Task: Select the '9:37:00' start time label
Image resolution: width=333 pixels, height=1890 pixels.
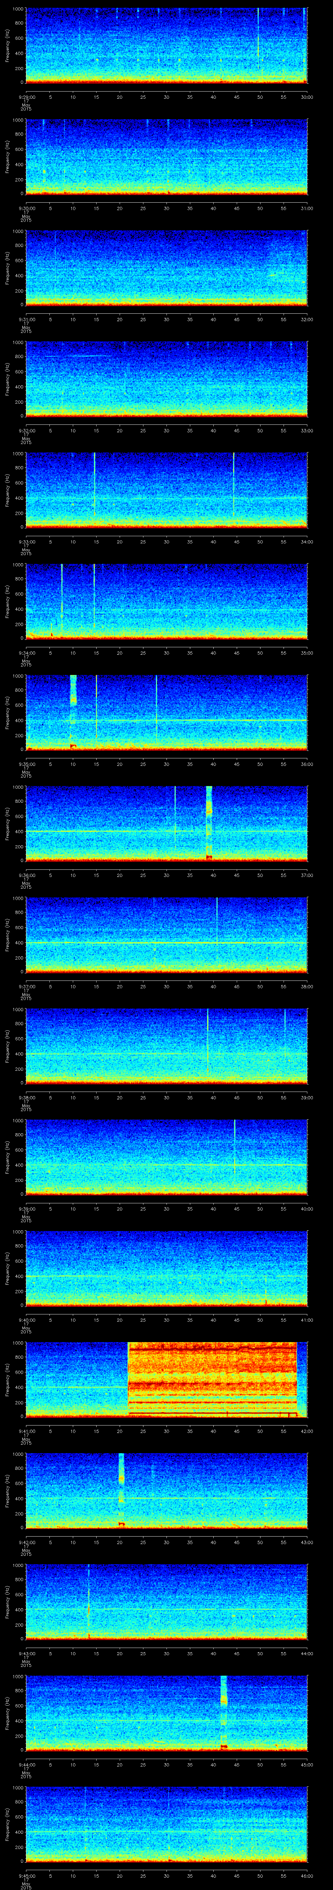Action: click(26, 986)
